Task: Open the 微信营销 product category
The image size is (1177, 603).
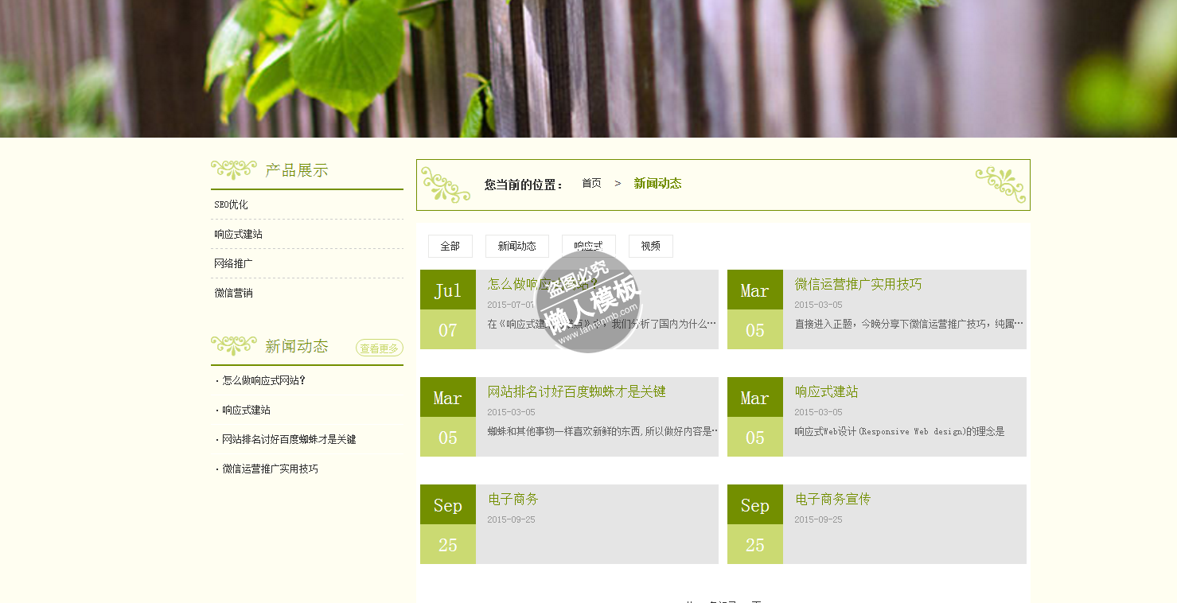Action: coord(233,293)
